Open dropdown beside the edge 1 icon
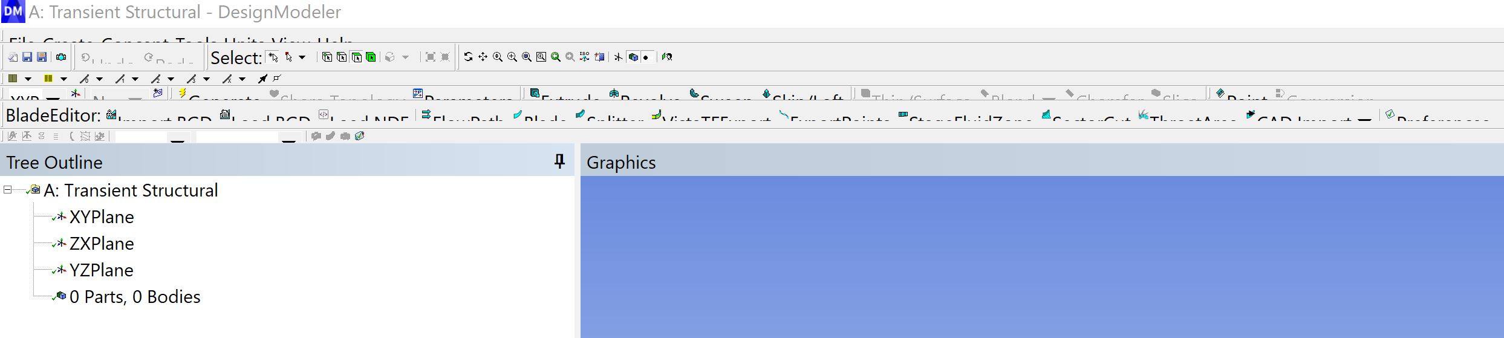Screen dimensions: 1504x338 pos(135,79)
